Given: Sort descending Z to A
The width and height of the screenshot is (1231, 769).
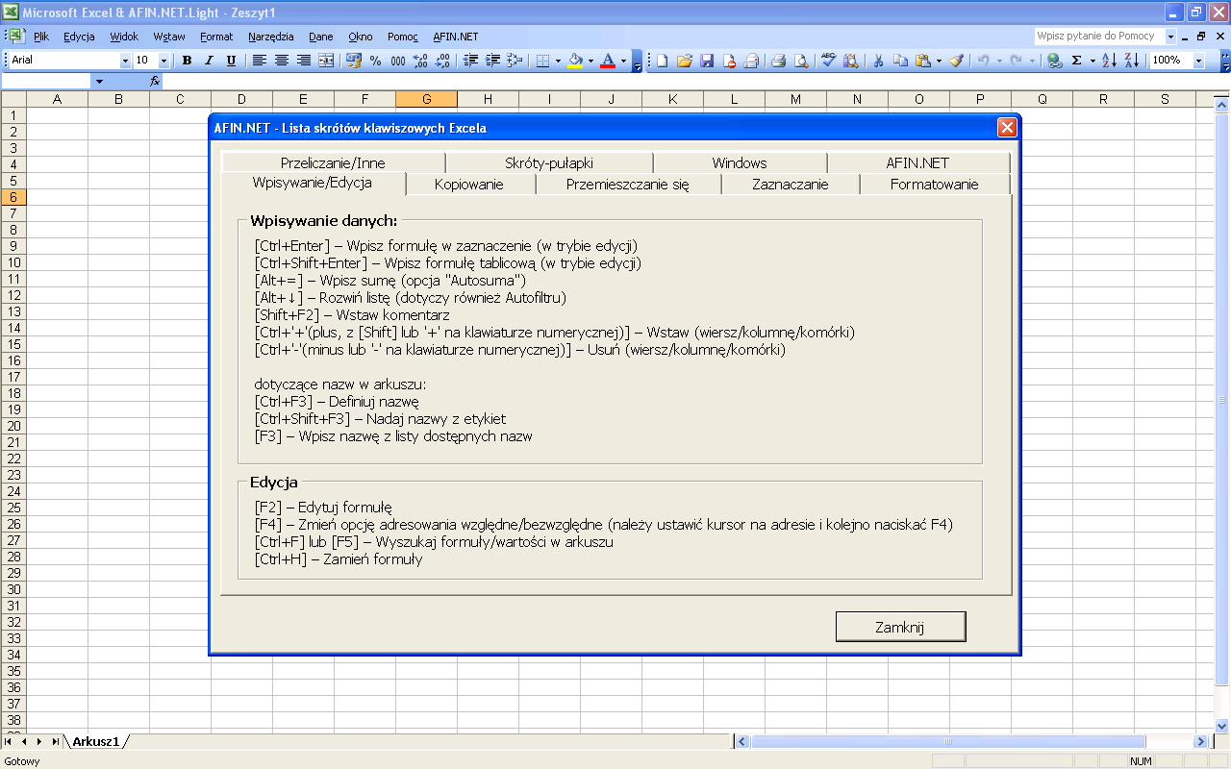Looking at the screenshot, I should (1132, 61).
